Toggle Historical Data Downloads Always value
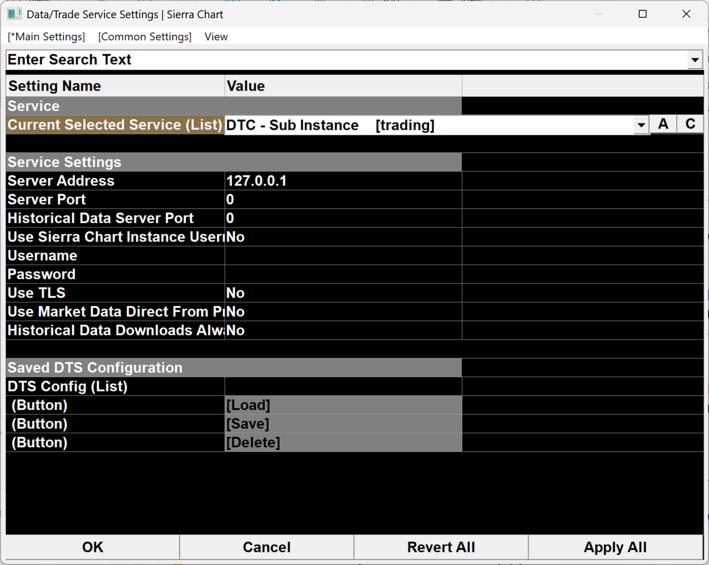This screenshot has width=709, height=565. point(343,331)
